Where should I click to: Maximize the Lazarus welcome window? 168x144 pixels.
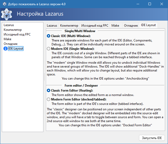pos(150,4)
